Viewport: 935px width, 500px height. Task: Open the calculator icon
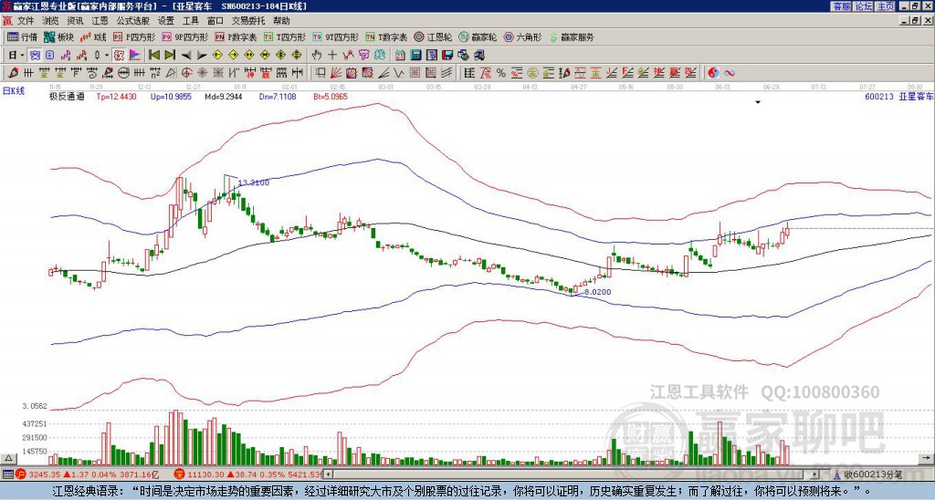(415, 55)
